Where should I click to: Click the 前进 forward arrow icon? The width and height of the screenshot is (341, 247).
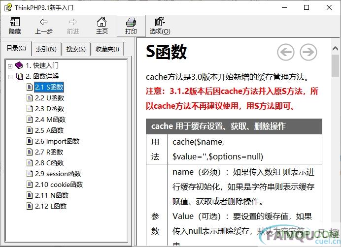point(73,22)
